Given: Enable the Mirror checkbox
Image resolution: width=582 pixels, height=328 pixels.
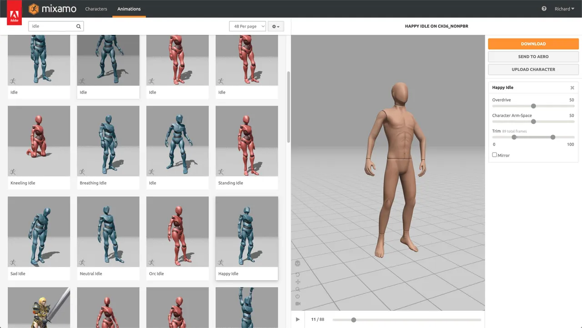Looking at the screenshot, I should pyautogui.click(x=495, y=155).
